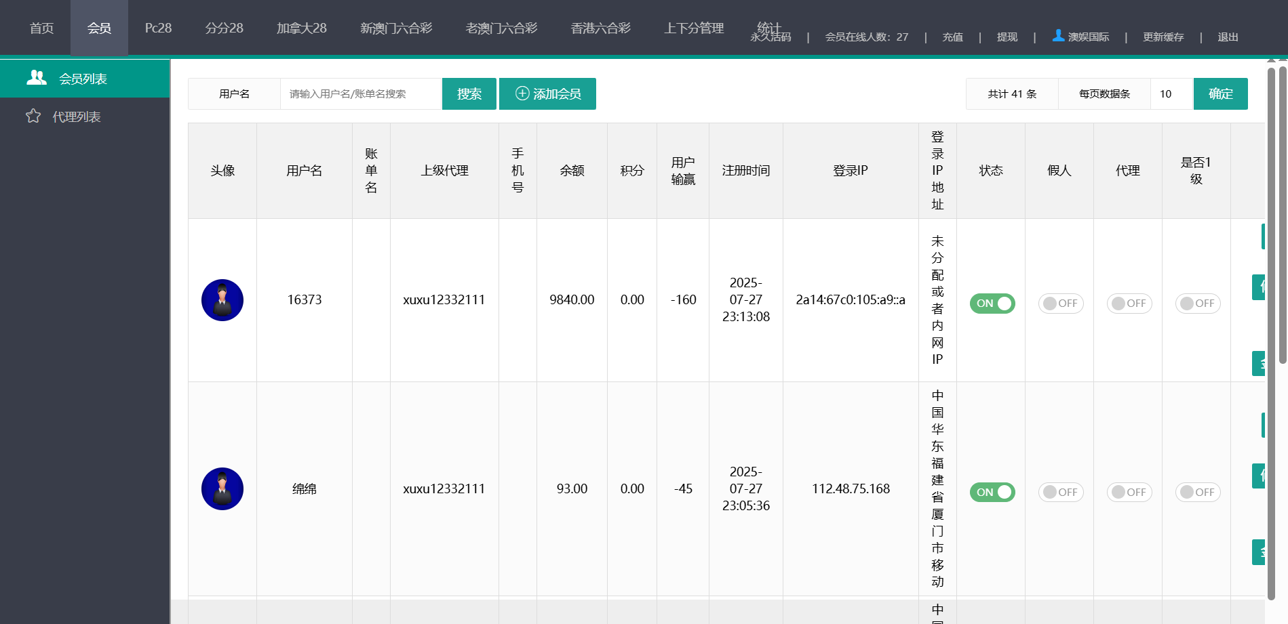Open the 上下分管理 menu
The image size is (1288, 624).
point(693,28)
